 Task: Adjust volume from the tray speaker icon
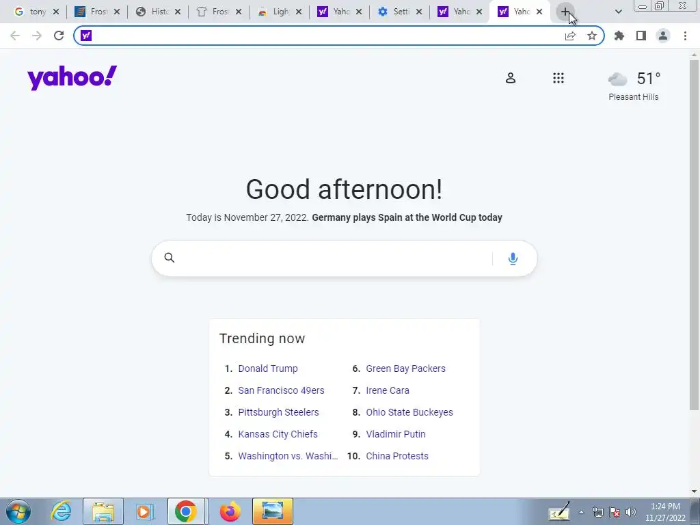point(631,512)
